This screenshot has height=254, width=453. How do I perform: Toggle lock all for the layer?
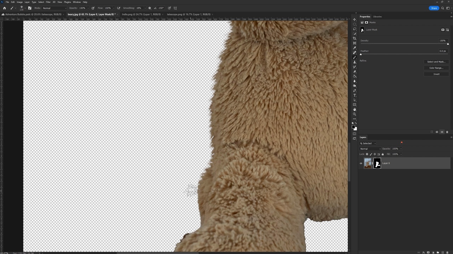pos(383,154)
